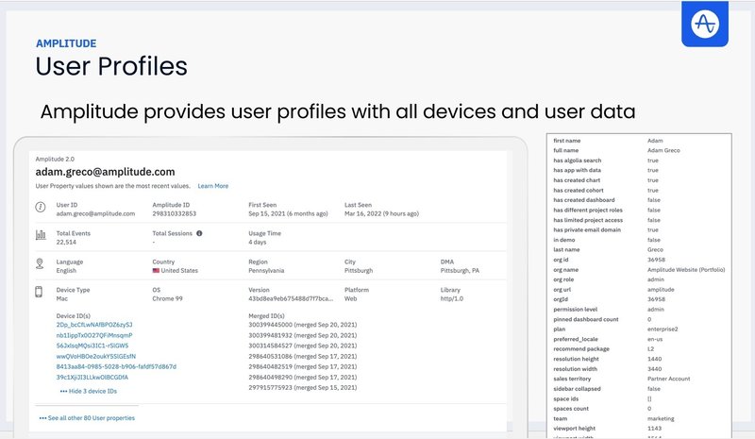Click the pinned dashboard count property

coord(586,319)
